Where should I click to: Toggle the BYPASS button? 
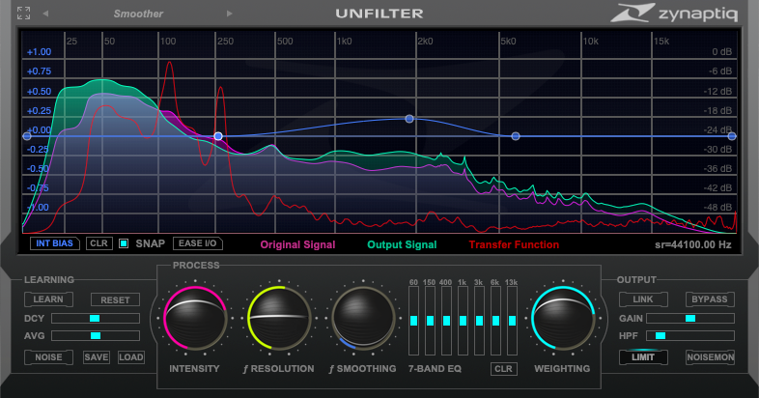point(710,299)
